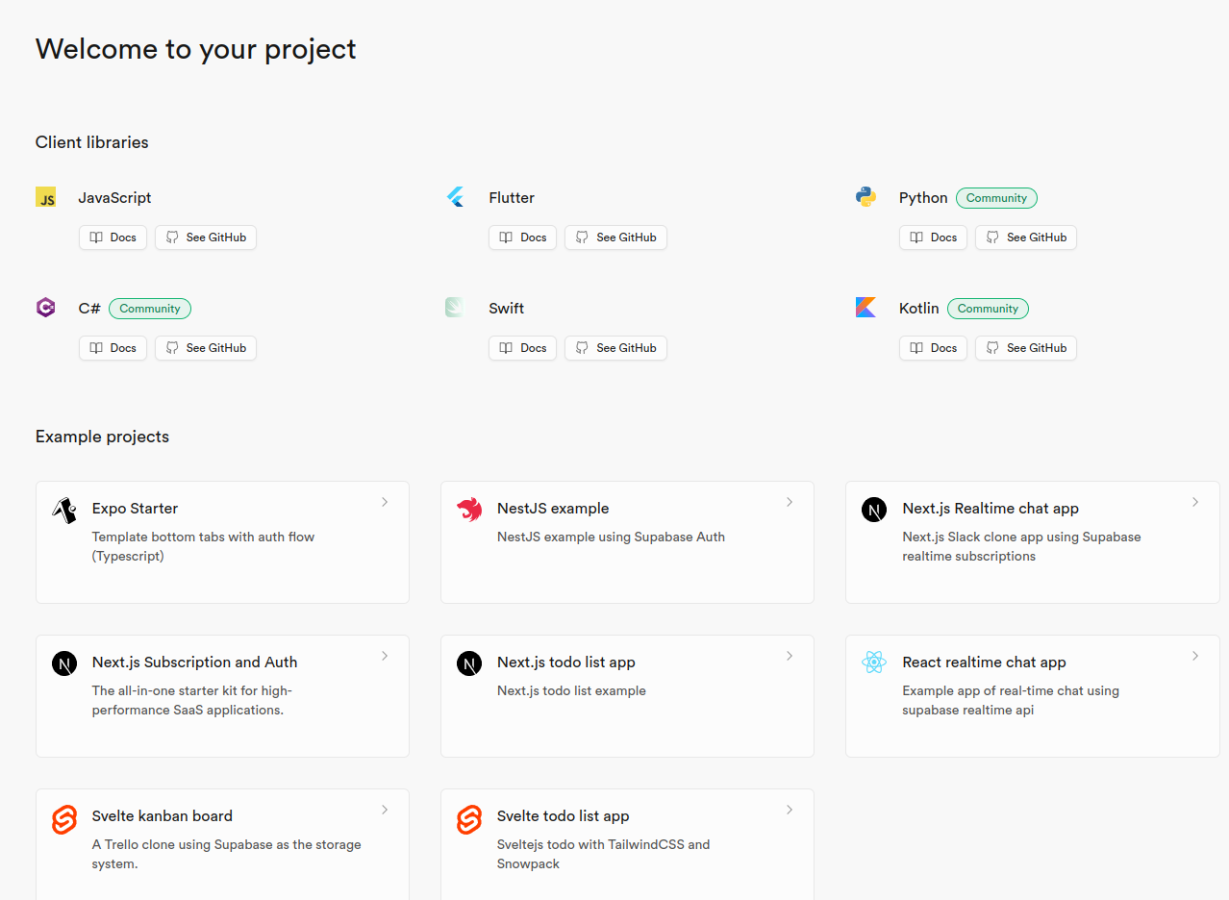Click the Swift logo icon

click(455, 308)
